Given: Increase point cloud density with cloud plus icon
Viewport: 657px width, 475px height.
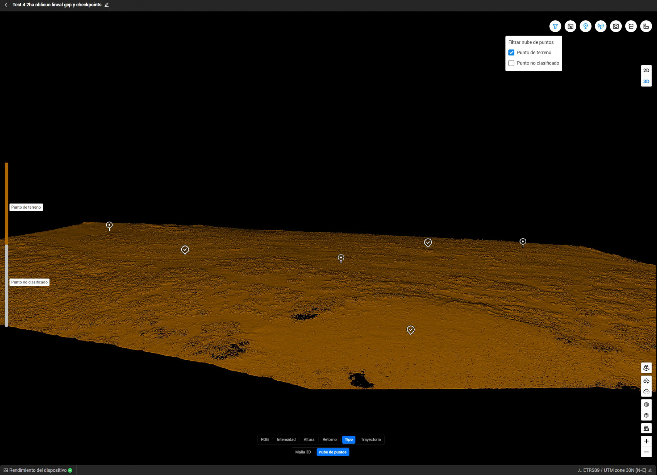Looking at the screenshot, I should coord(646,381).
